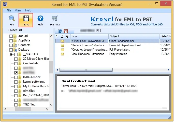Image resolution: width=174 pixels, height=122 pixels.
Task: Check the .ms-ad folder checkbox
Action: click(x=11, y=36)
